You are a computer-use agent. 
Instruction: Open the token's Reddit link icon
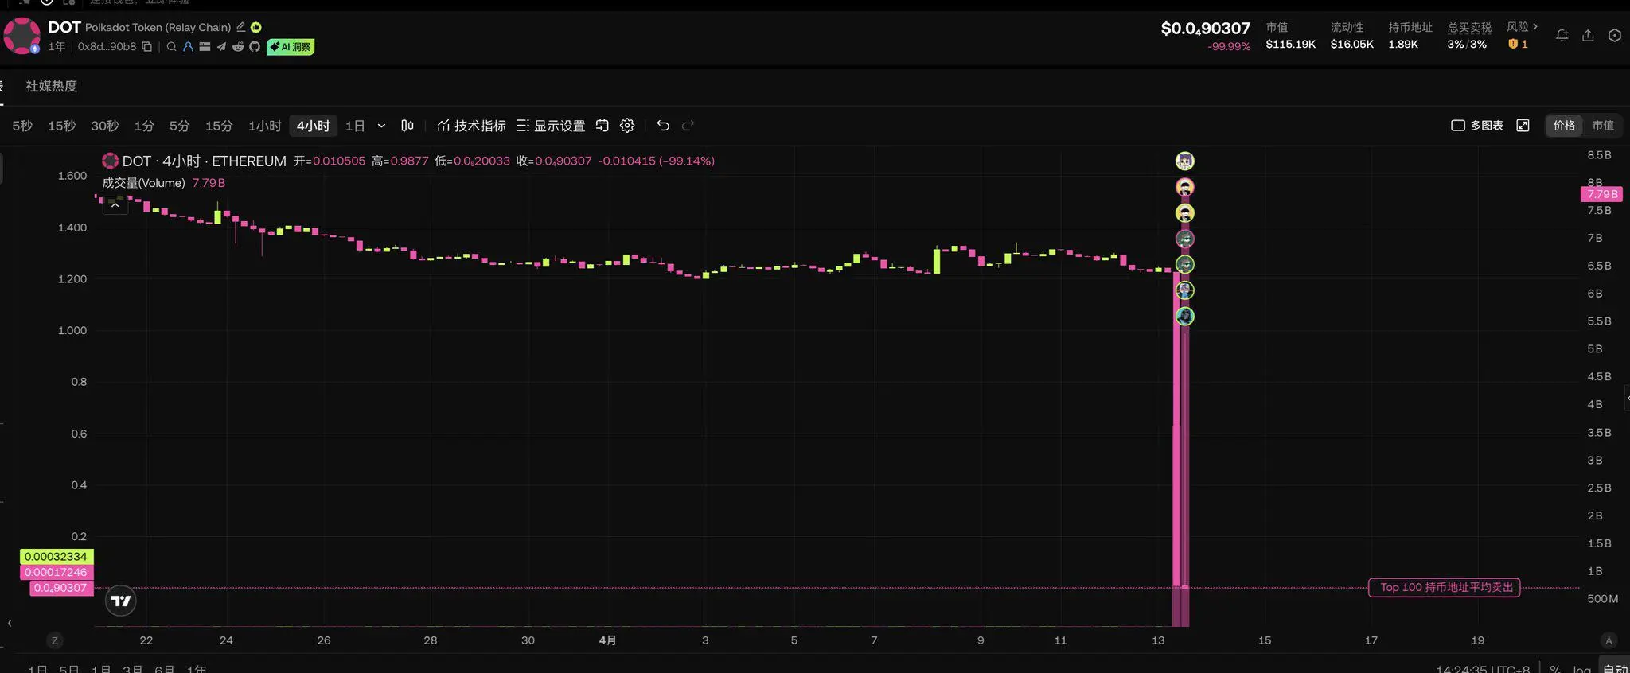point(238,47)
